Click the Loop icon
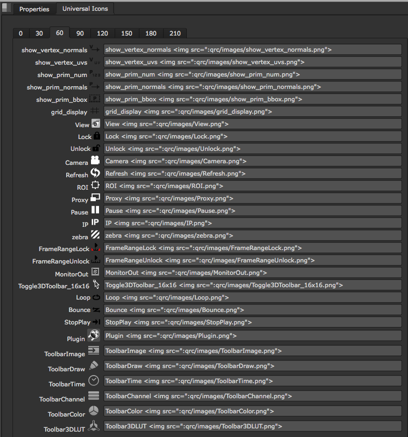 (x=96, y=297)
